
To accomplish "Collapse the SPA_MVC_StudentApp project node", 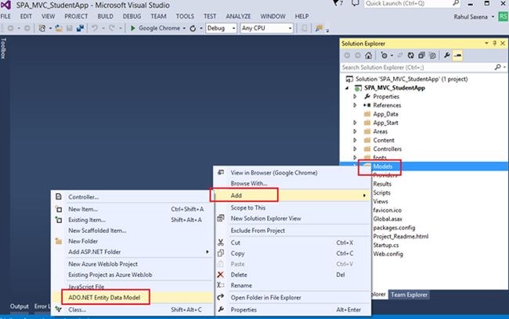I will pos(347,88).
